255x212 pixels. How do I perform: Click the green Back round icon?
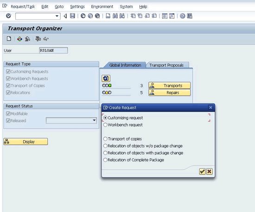pyautogui.click(x=83, y=16)
